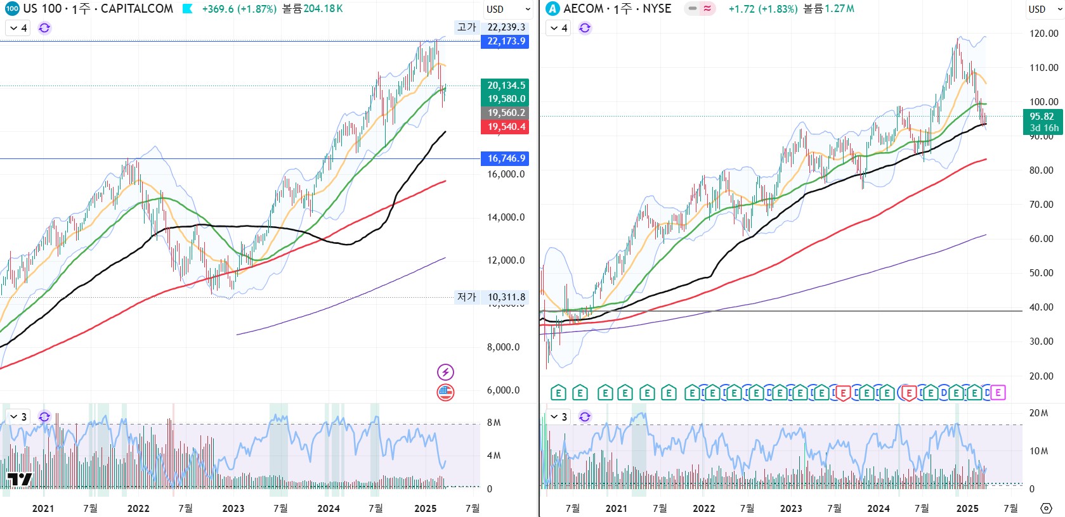Click the gray 19,560.2 price label
The image size is (1065, 517).
[x=505, y=113]
